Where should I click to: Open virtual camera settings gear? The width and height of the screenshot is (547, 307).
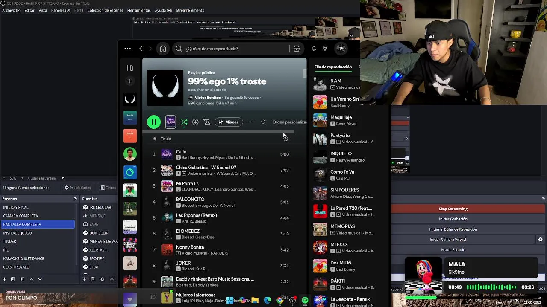[x=541, y=240]
